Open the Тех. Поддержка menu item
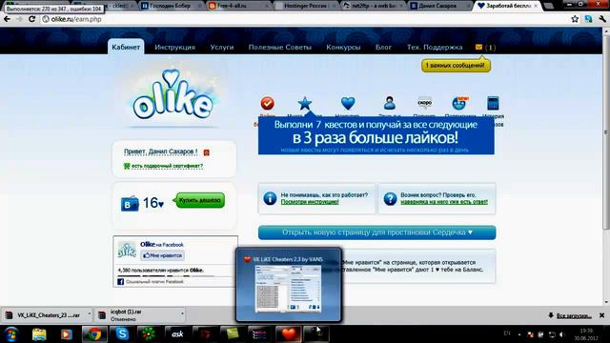This screenshot has height=343, width=610. tap(435, 47)
